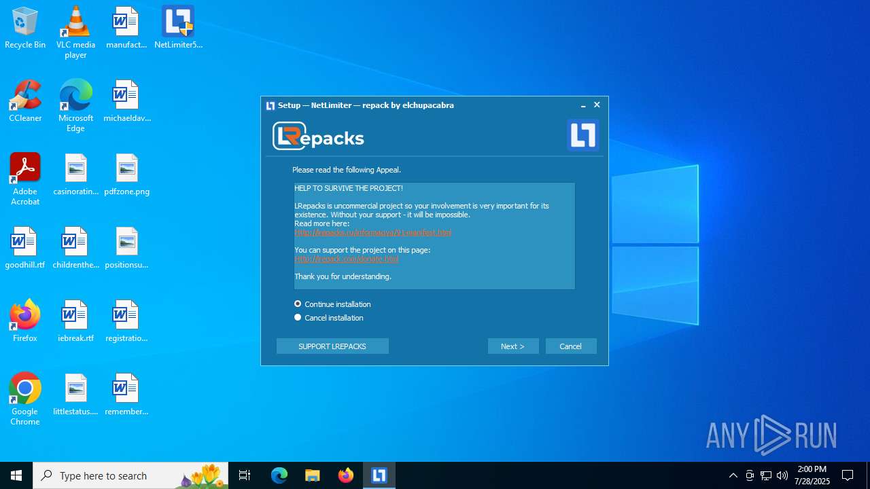
Task: Open Recycle Bin desktop icon
Action: tap(25, 29)
